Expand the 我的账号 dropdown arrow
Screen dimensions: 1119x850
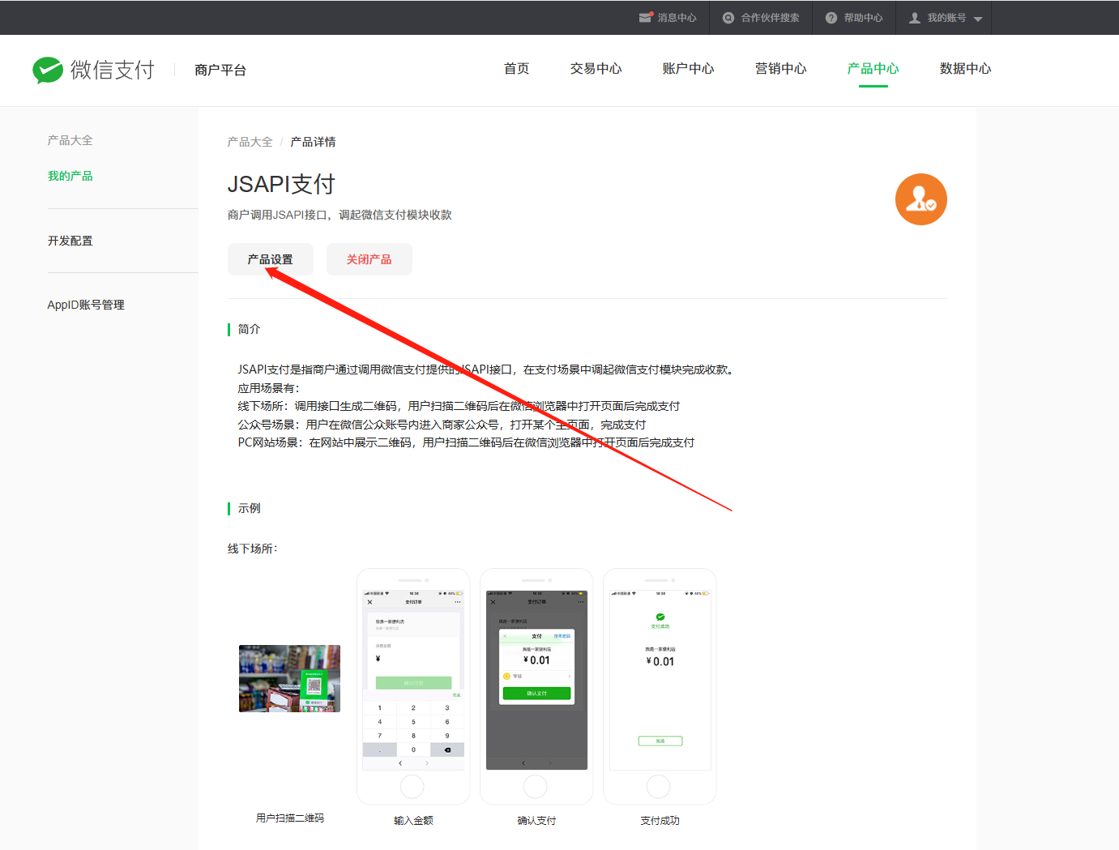(x=978, y=19)
